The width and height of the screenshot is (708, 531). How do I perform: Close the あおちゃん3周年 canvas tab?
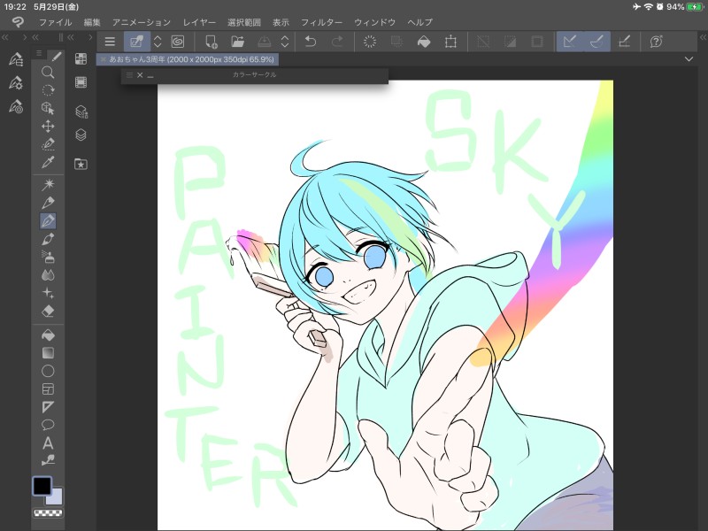coord(104,59)
